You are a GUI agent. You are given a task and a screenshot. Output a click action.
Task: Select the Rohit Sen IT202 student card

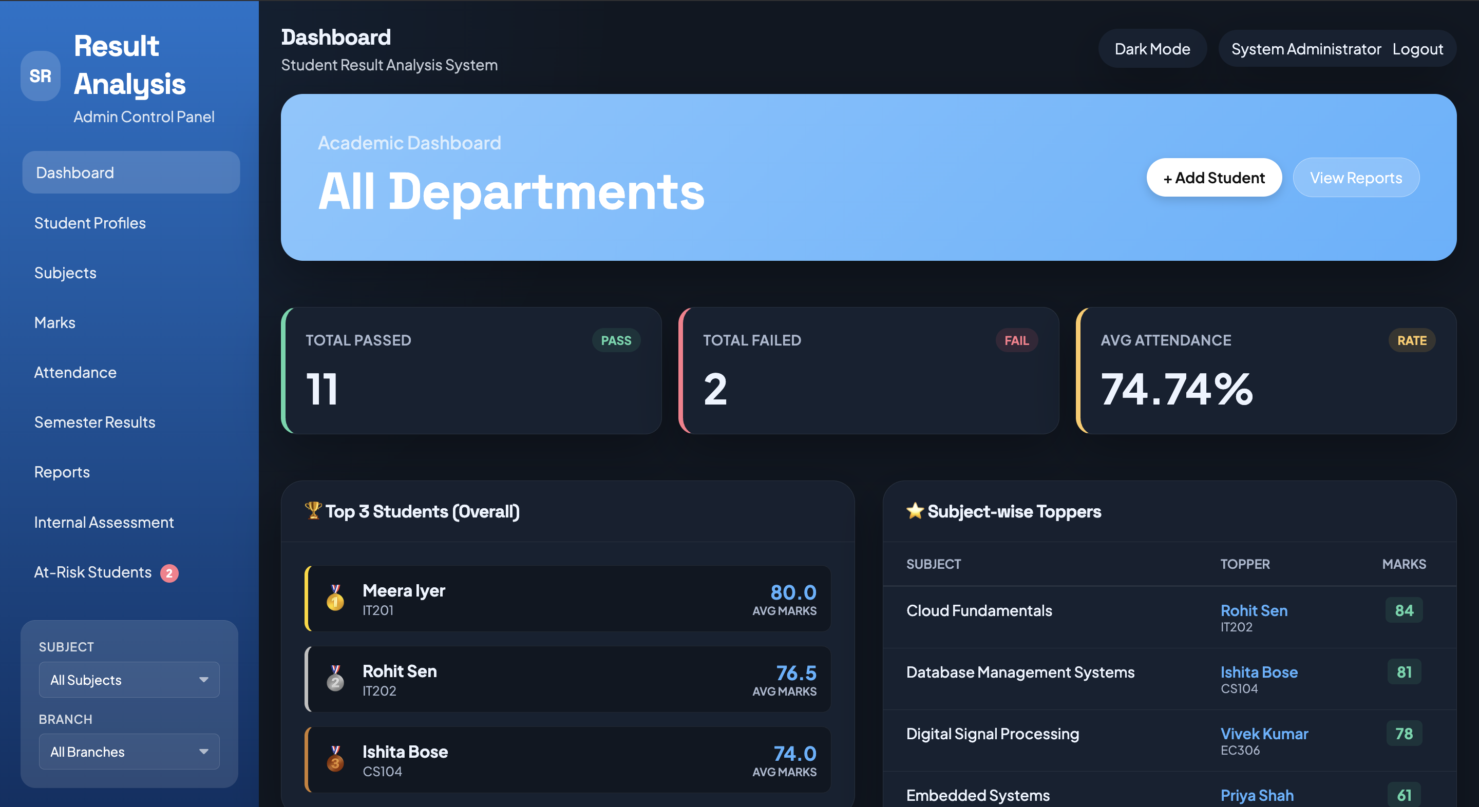point(568,679)
